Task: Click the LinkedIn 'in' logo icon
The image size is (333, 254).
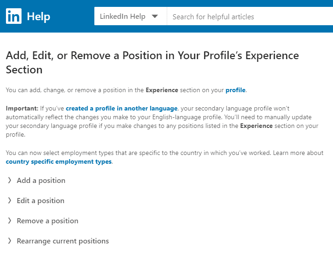Action: (14, 16)
